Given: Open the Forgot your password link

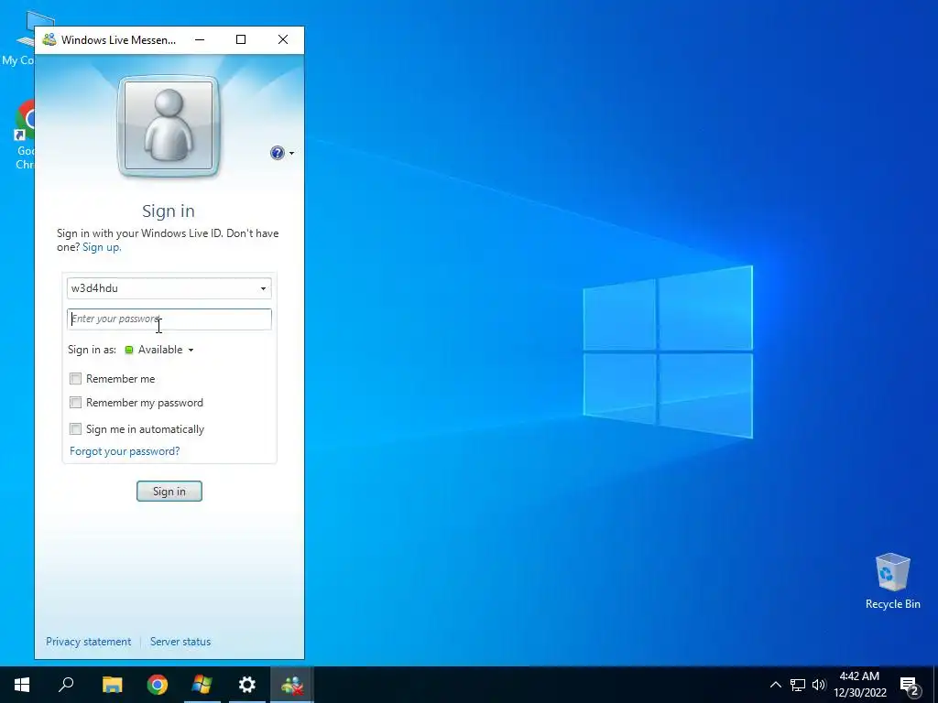Looking at the screenshot, I should (125, 451).
